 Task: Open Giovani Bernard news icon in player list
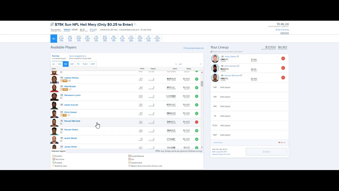pos(61,124)
